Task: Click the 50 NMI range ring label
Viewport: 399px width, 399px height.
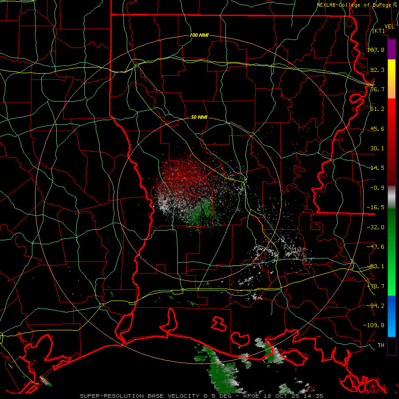Action: tap(199, 117)
